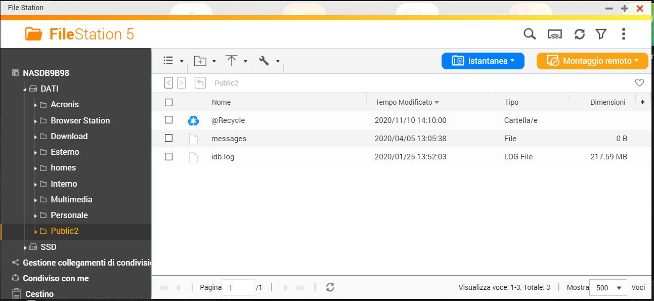Expand the SSD volume in tree

26,247
